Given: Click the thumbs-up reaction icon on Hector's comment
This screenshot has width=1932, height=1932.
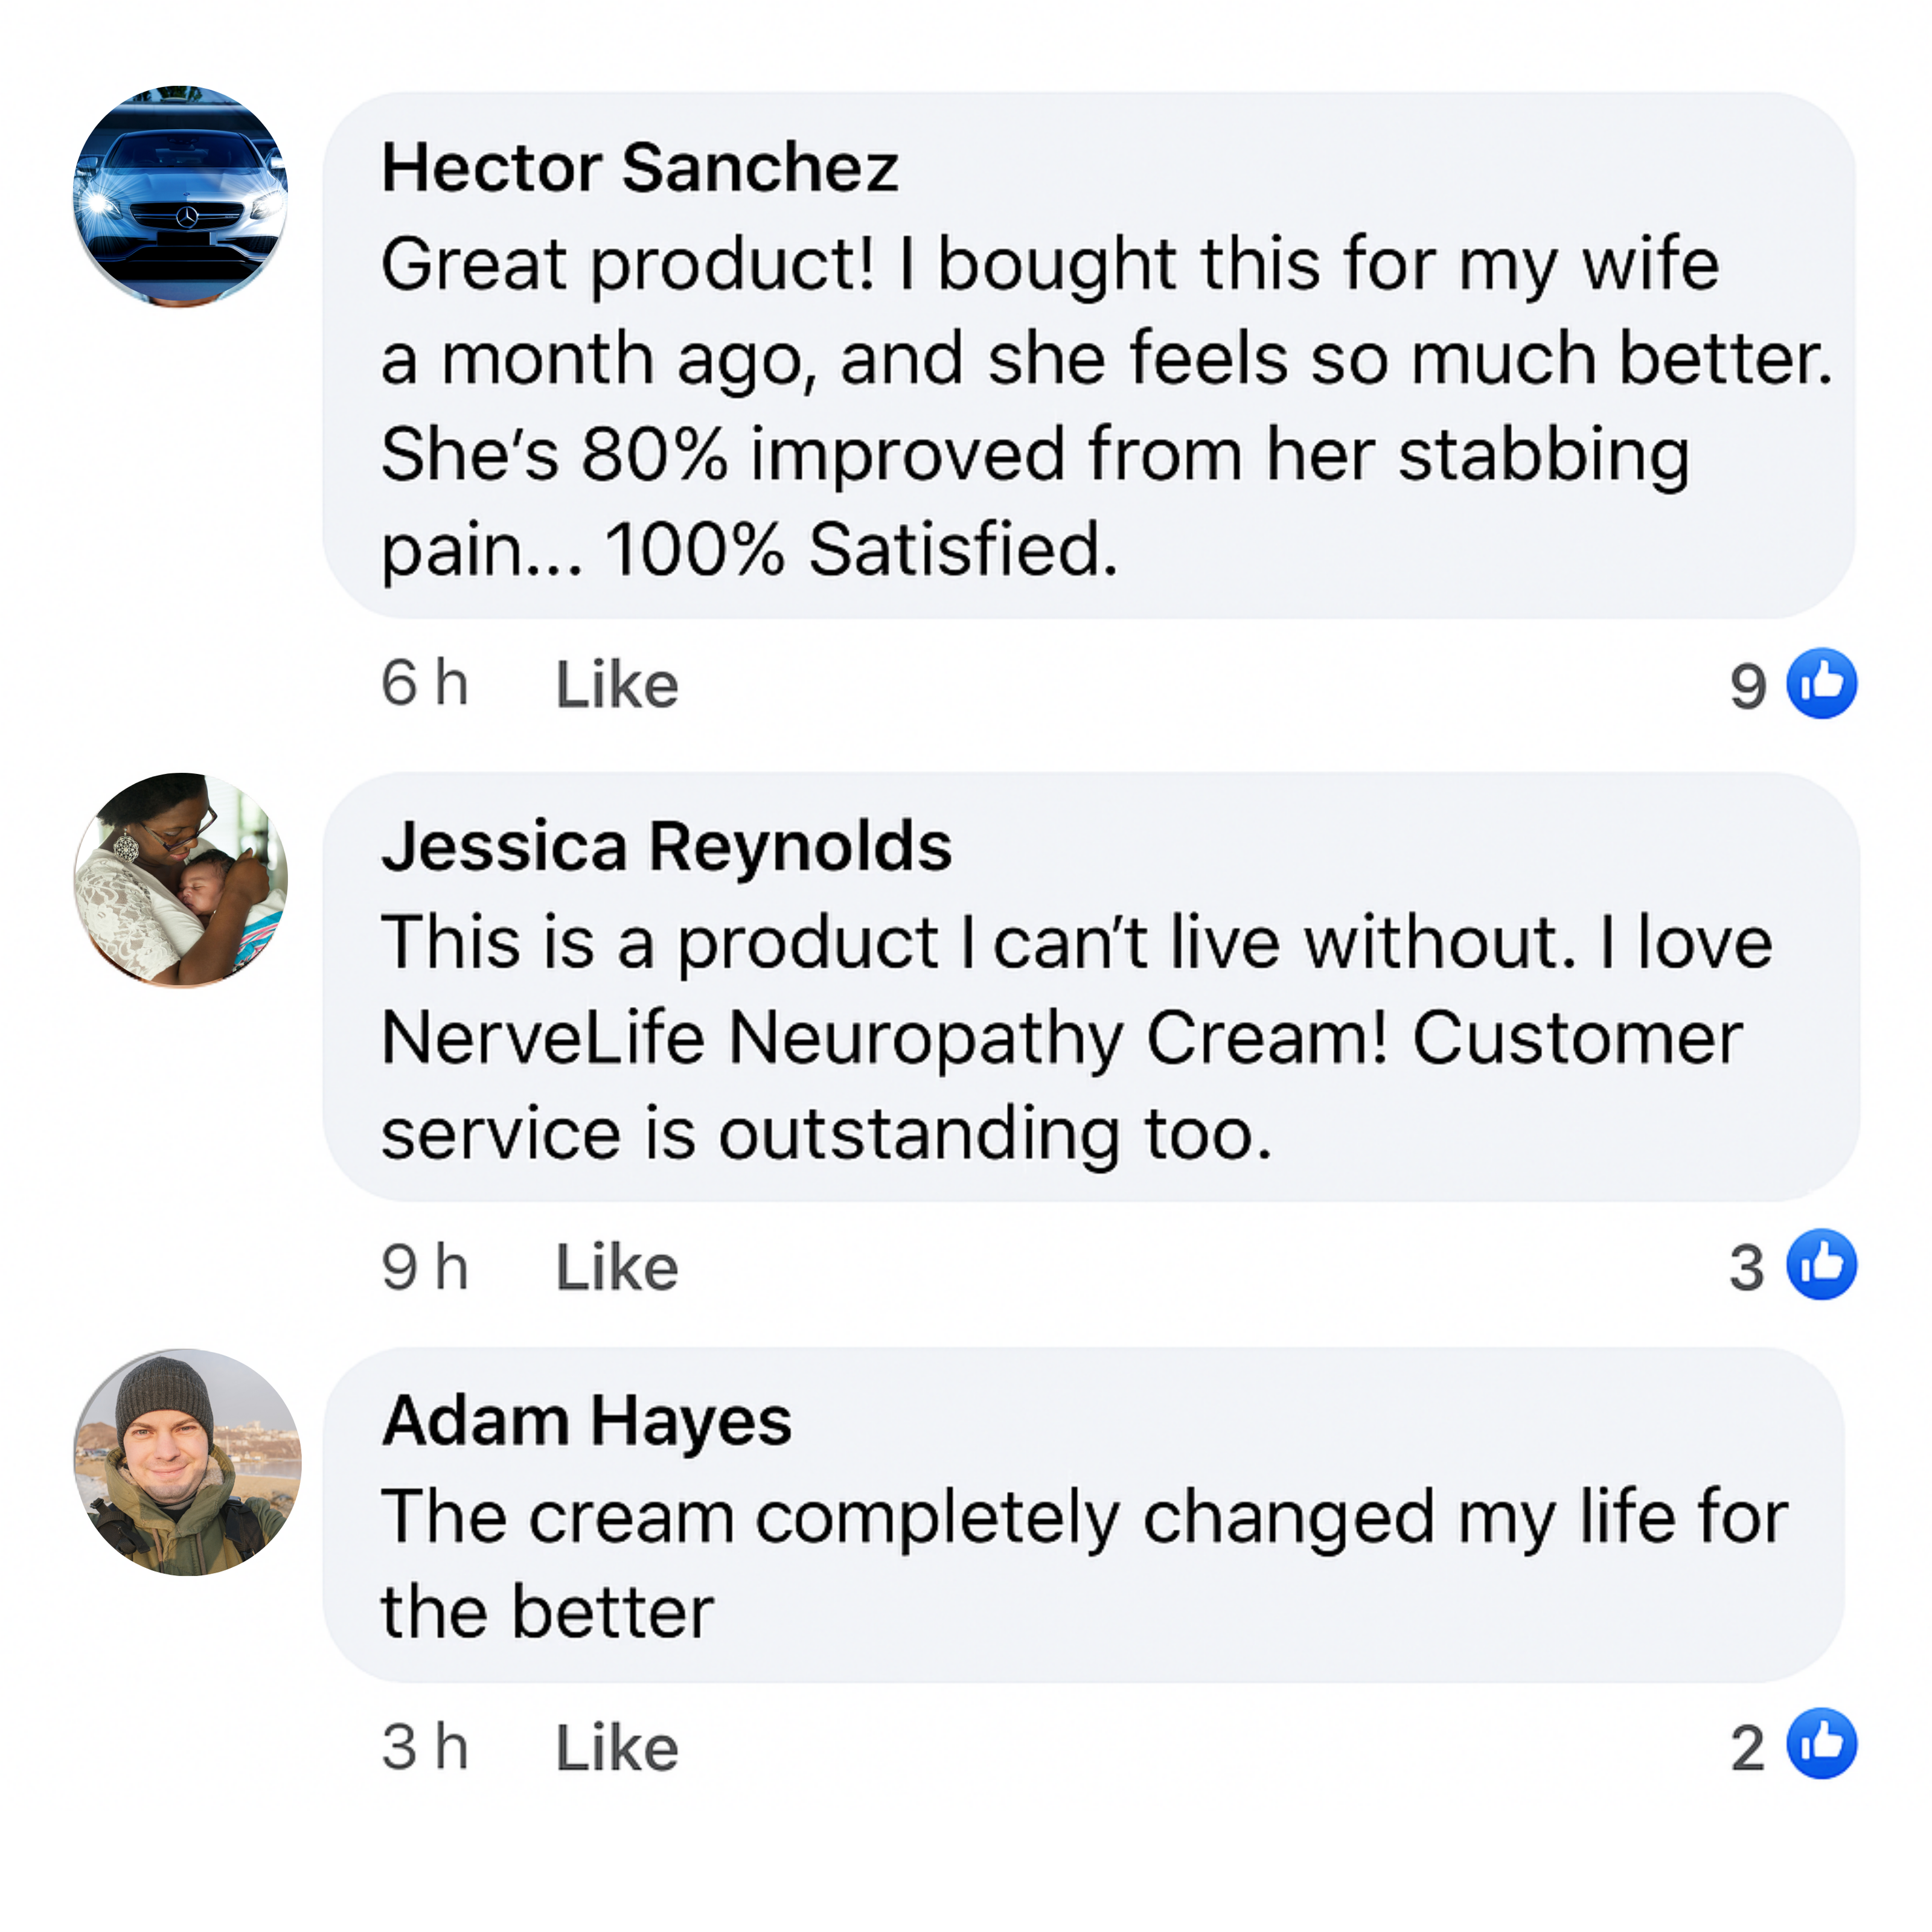Looking at the screenshot, I should (1821, 684).
